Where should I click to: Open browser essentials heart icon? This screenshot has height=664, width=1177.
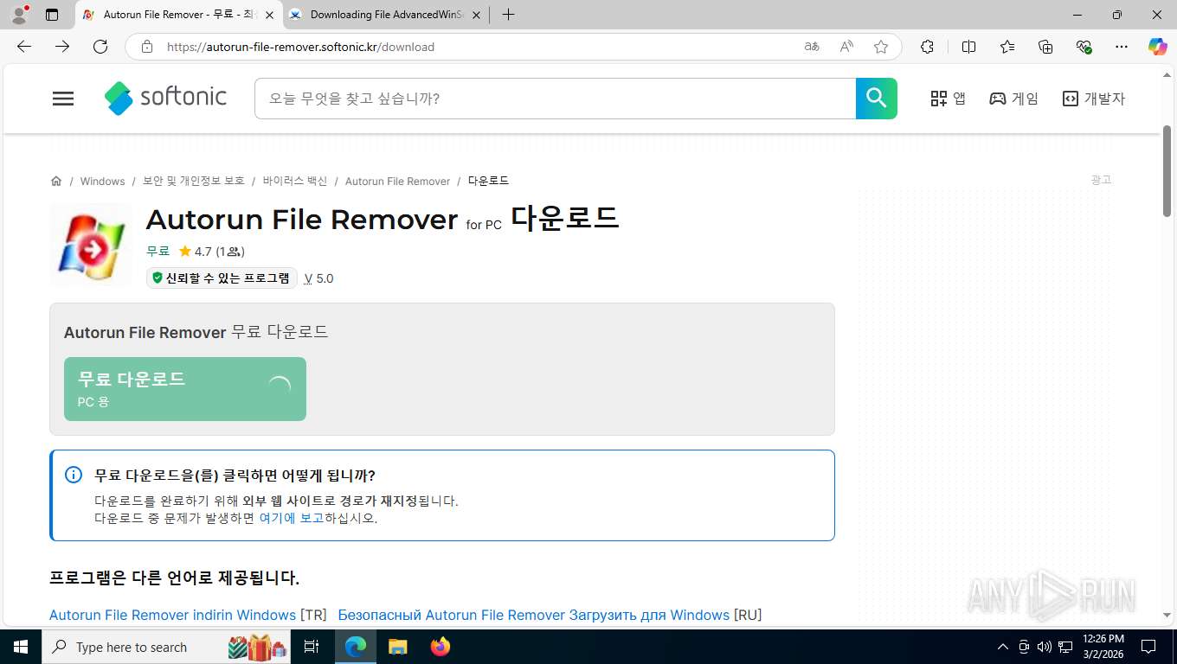pyautogui.click(x=1084, y=47)
